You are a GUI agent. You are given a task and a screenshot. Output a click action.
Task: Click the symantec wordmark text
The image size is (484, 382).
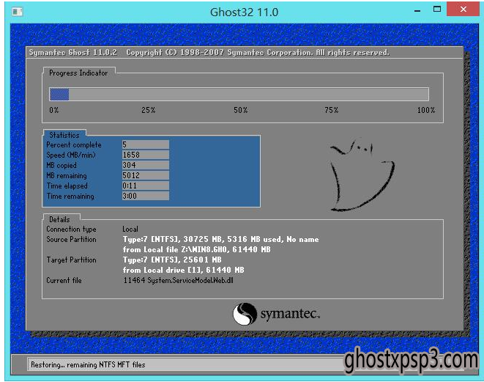pos(290,314)
